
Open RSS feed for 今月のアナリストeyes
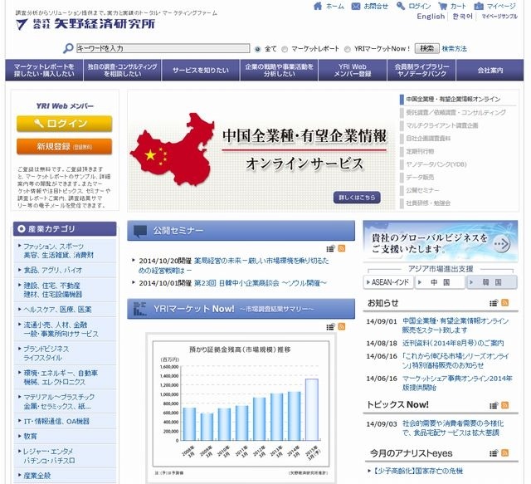click(505, 452)
